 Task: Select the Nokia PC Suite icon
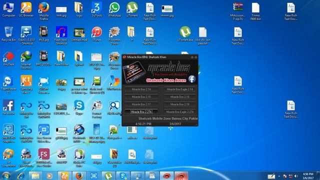click(79, 158)
